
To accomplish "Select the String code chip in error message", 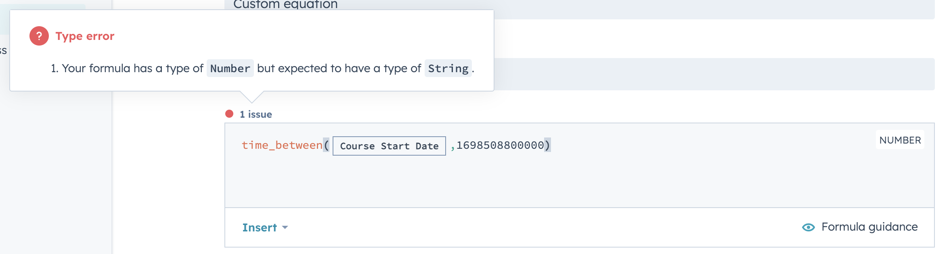I will (x=447, y=68).
